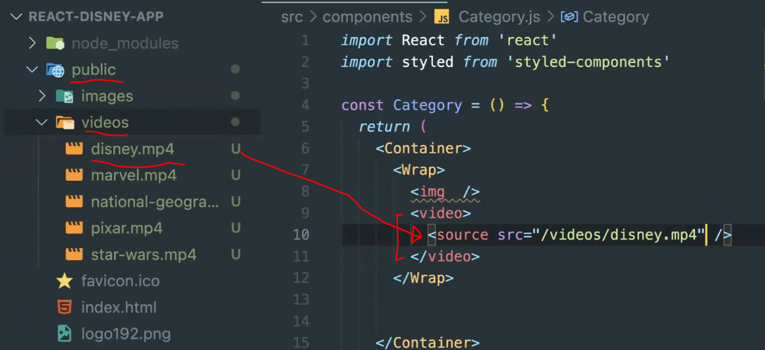This screenshot has height=350, width=765.
Task: Click the Category symbol in breadcrumb
Action: 605,18
